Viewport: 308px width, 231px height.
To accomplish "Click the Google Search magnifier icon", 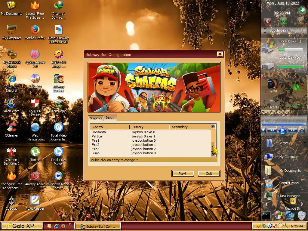I will coord(304,30).
